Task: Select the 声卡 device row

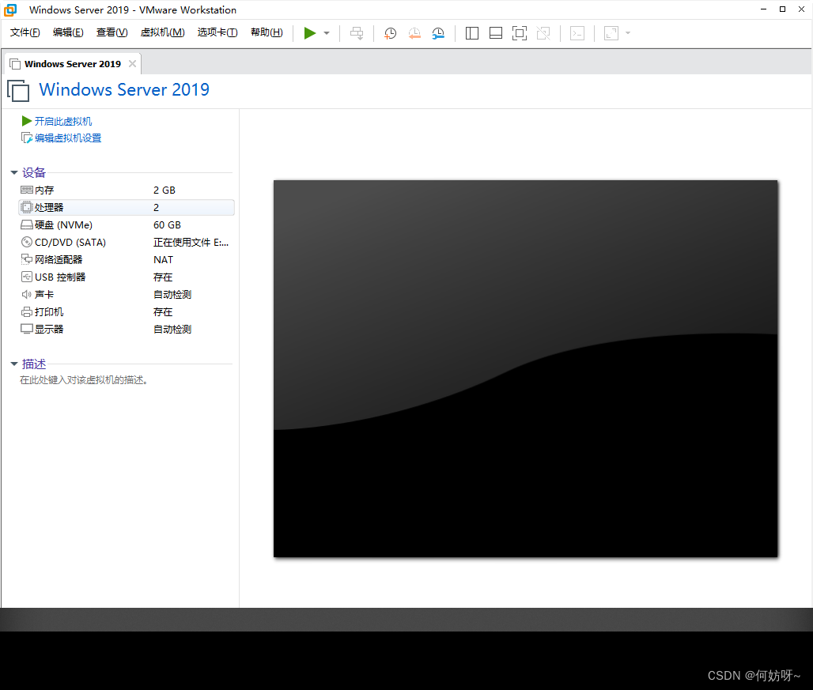Action: tap(126, 294)
